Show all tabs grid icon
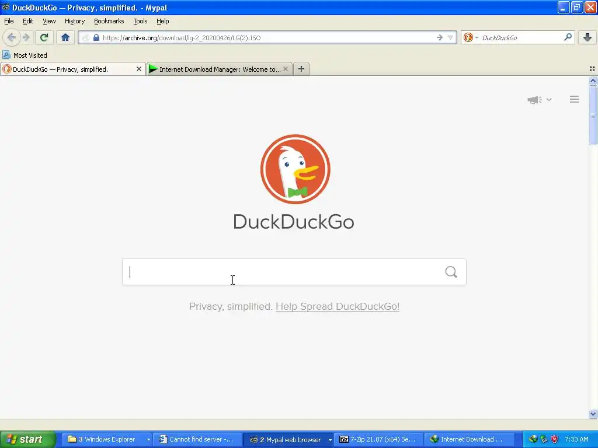Screen dimensions: 598x448 tap(592, 69)
